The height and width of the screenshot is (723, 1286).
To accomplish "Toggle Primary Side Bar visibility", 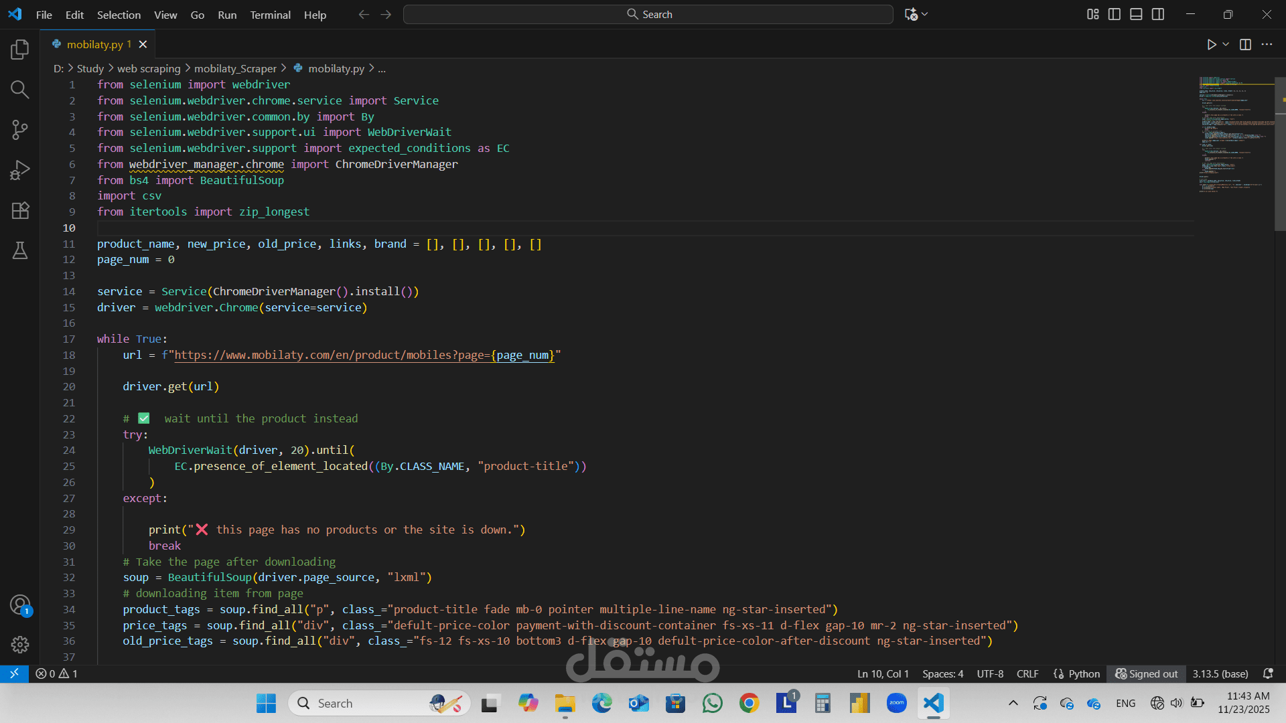I will (1115, 14).
